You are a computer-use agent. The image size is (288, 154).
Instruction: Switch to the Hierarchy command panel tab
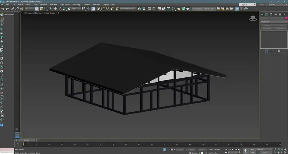click(271, 14)
